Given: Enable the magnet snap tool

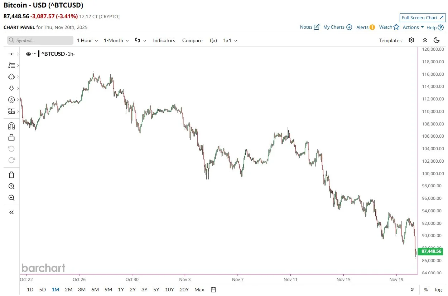Looking at the screenshot, I should (x=11, y=126).
